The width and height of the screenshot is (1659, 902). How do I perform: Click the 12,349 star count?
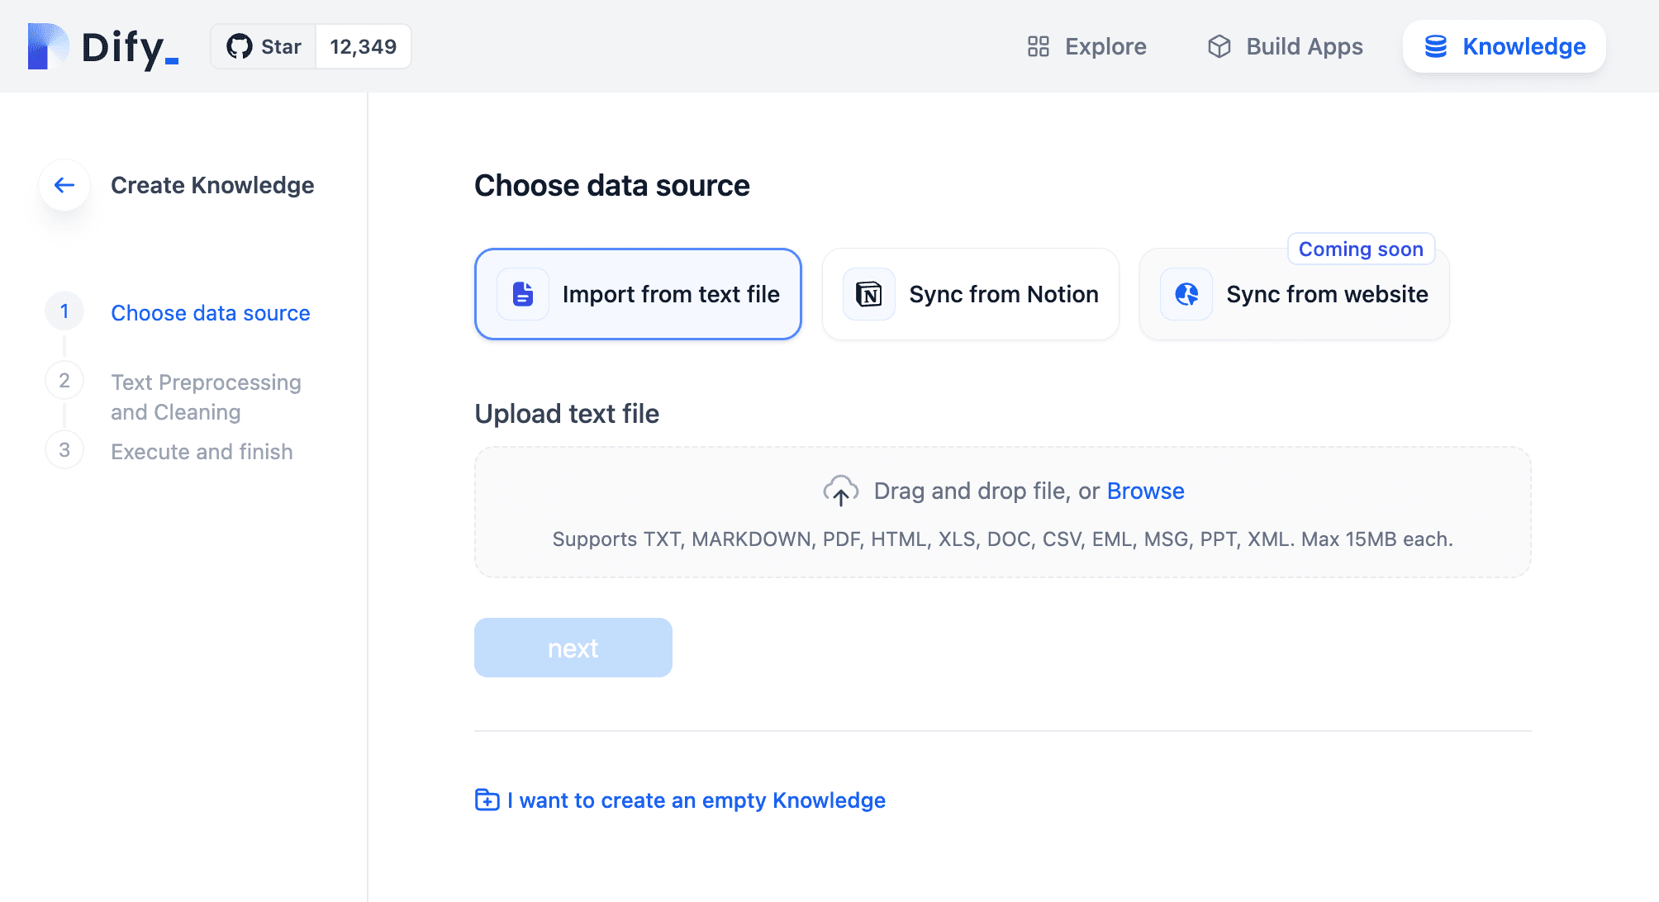tap(364, 47)
